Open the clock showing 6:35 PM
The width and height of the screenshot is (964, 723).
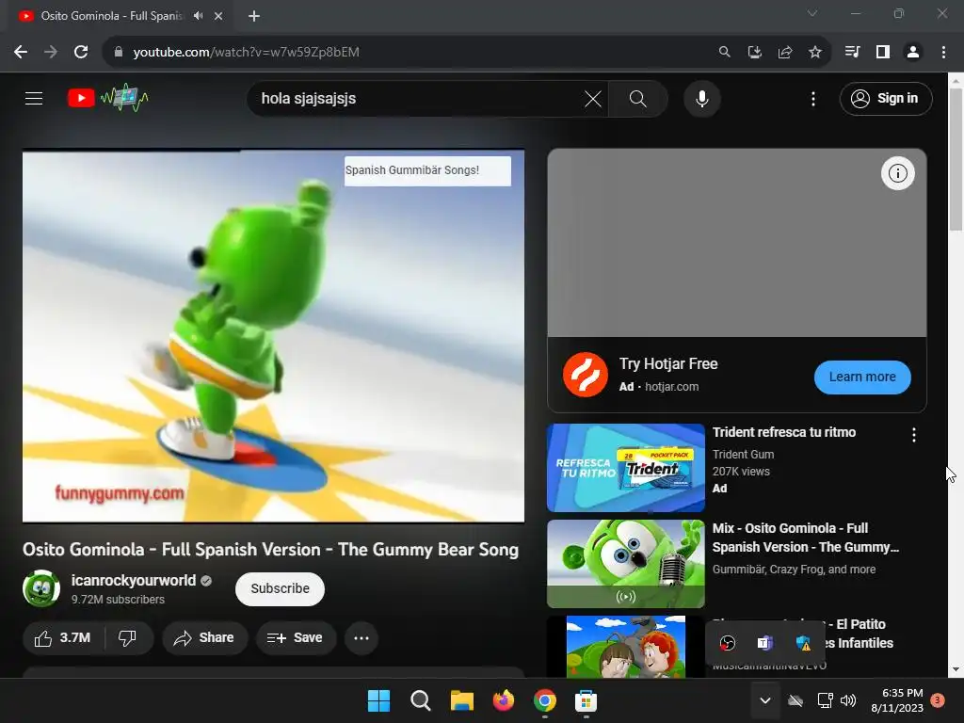coord(897,700)
